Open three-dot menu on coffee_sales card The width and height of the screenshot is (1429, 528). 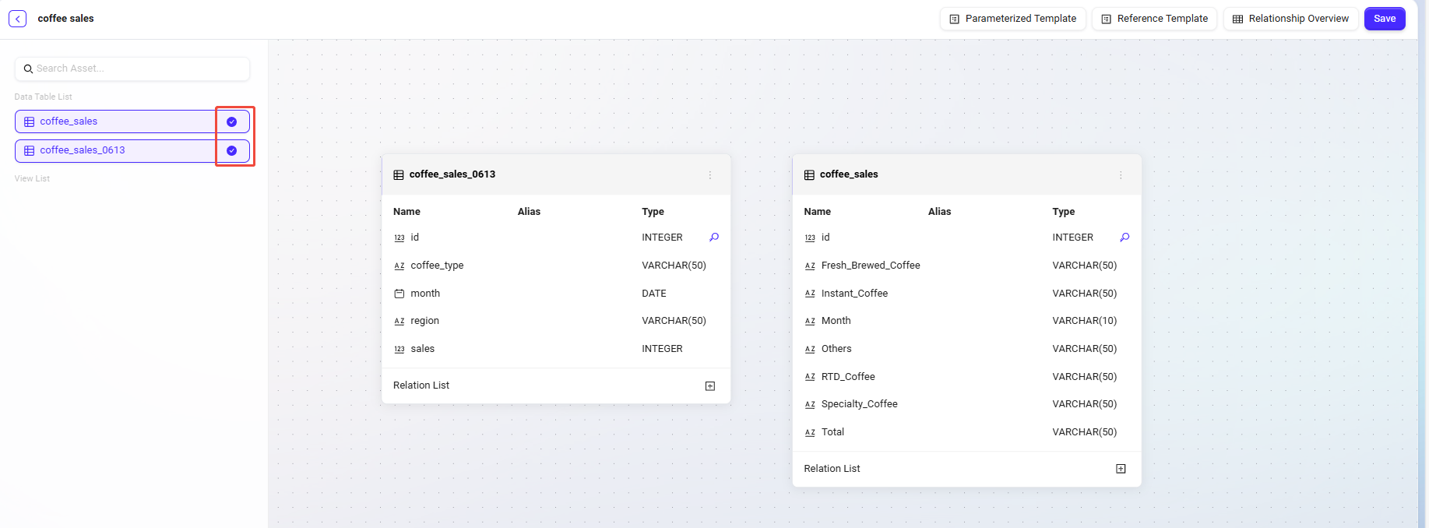tap(1121, 175)
